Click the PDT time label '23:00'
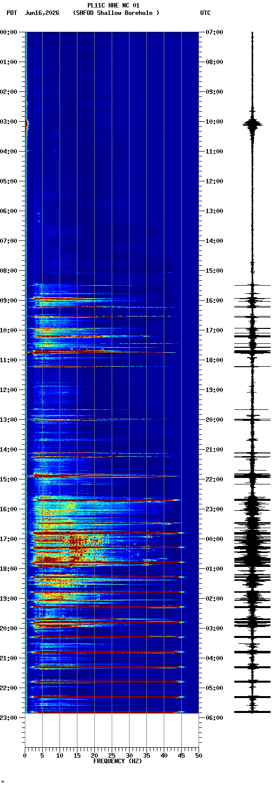274x787 pixels. (x=8, y=718)
